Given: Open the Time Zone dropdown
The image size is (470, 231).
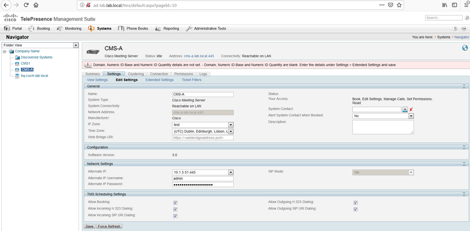Looking at the screenshot, I should tap(203, 131).
